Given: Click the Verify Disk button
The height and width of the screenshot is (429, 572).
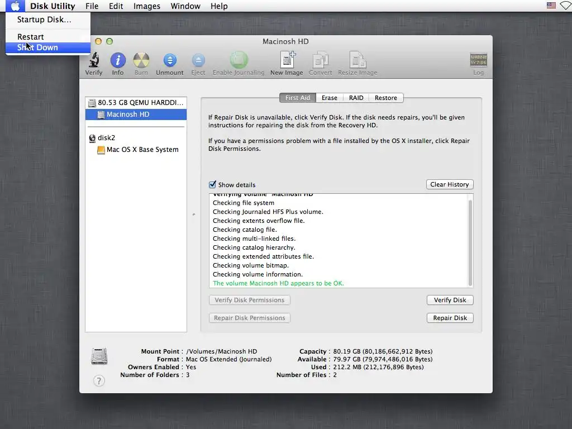Looking at the screenshot, I should [450, 300].
